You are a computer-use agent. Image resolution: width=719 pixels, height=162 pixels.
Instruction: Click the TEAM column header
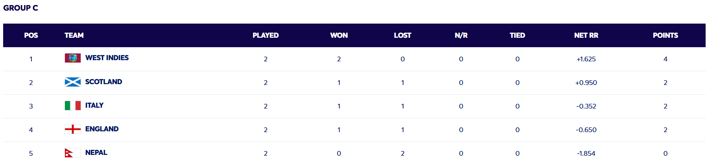point(74,35)
